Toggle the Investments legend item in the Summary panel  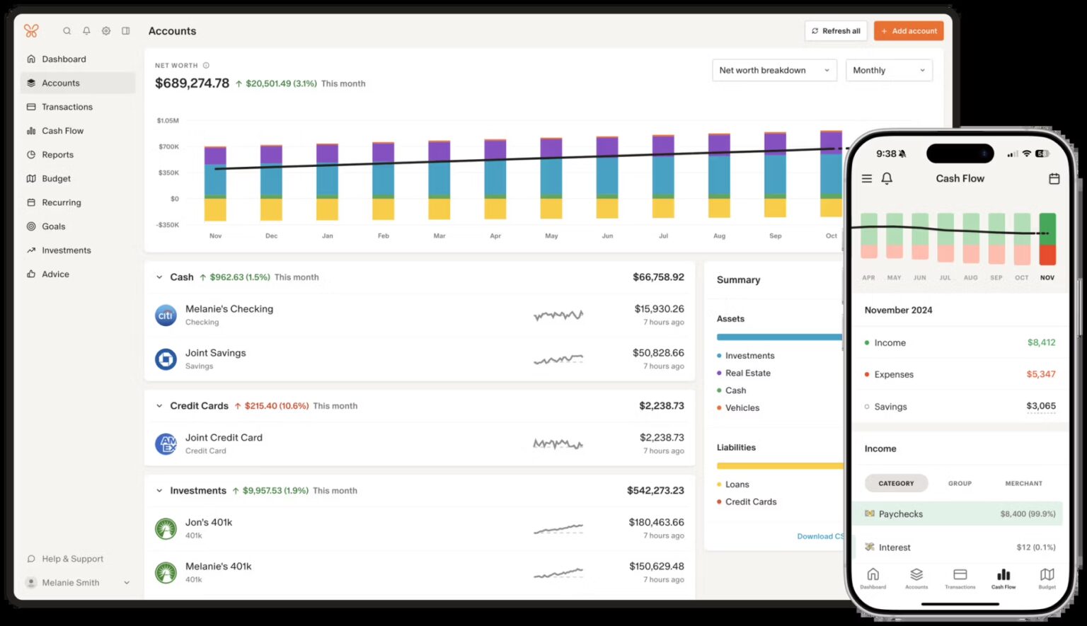pyautogui.click(x=748, y=355)
